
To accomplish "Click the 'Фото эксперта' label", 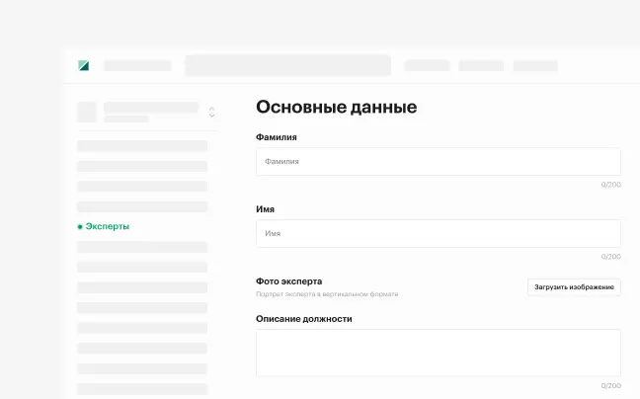I will coord(289,281).
